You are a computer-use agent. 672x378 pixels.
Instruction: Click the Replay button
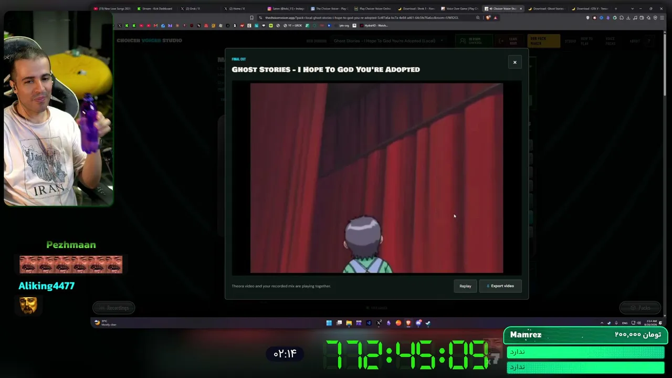coord(465,286)
